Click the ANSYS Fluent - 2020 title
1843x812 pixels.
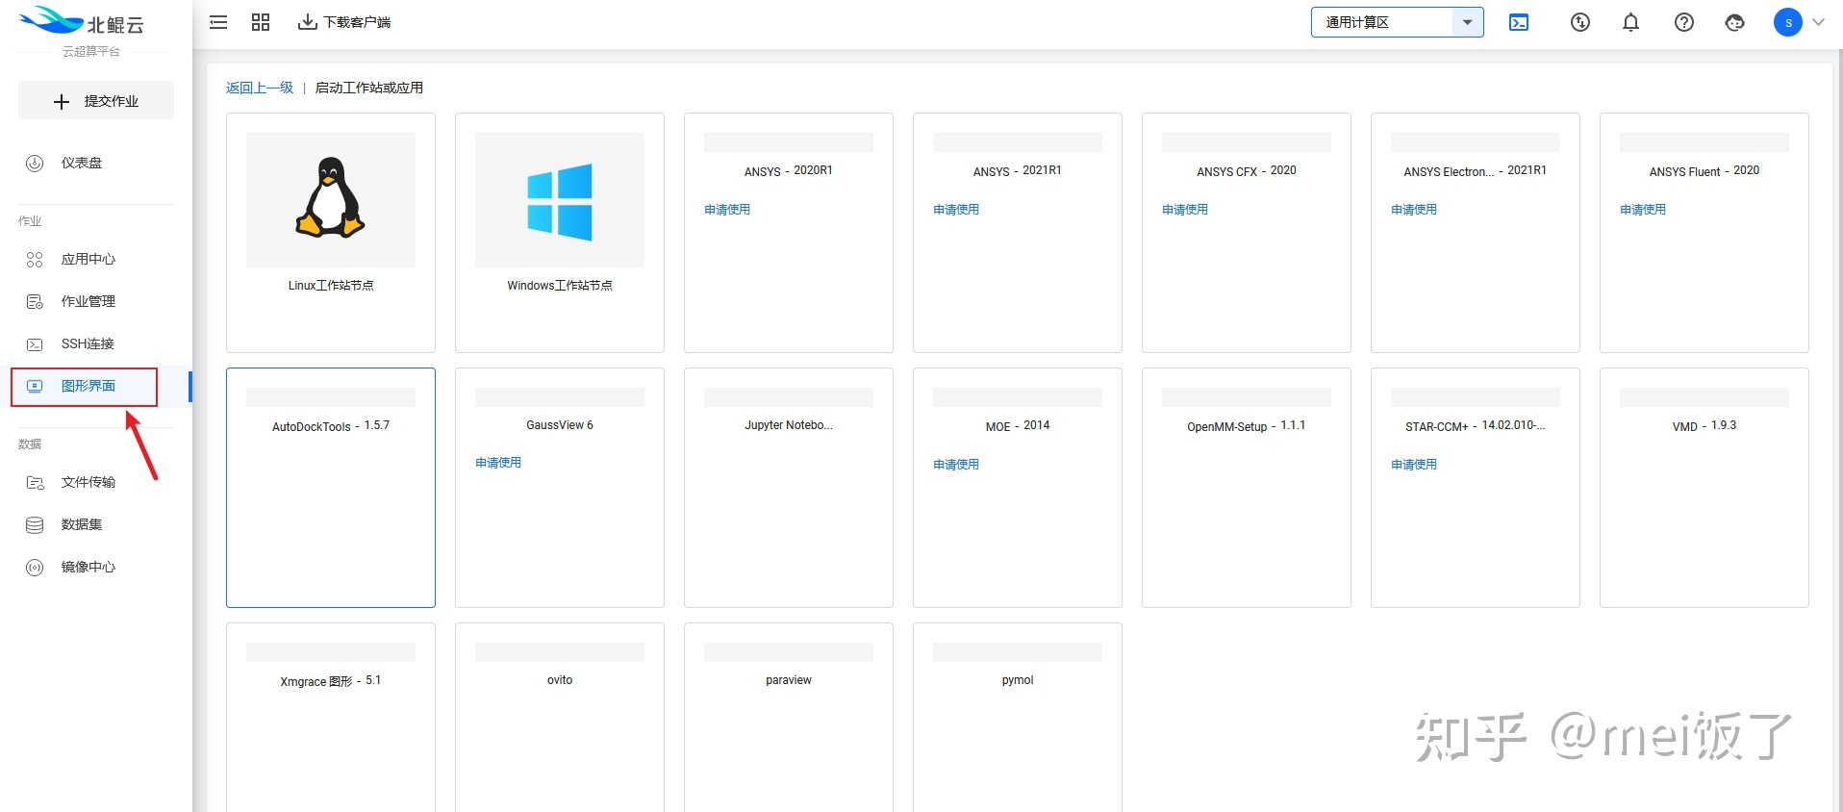tap(1704, 171)
